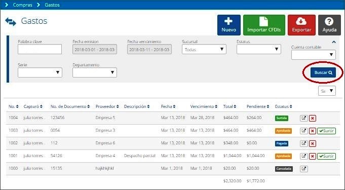The image size is (345, 190).
Task: Expand the Estatus filter dropdown
Action: click(259, 49)
